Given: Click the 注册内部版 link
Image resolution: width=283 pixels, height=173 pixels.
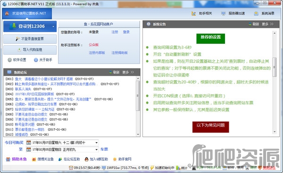Looking at the screenshot, I should click(x=97, y=53).
